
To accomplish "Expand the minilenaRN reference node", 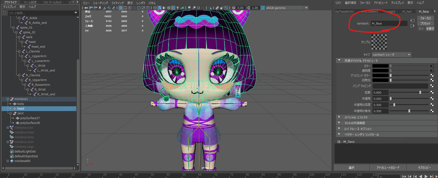I will coord(8,161).
